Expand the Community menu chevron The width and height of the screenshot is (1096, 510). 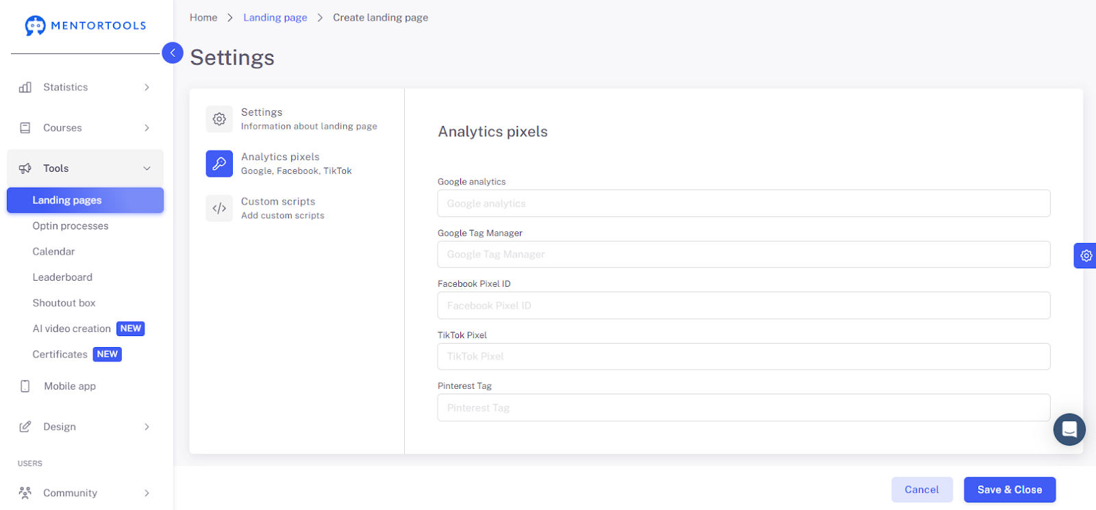[x=147, y=493]
